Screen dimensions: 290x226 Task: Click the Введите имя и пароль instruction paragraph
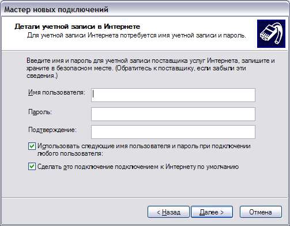click(150, 68)
